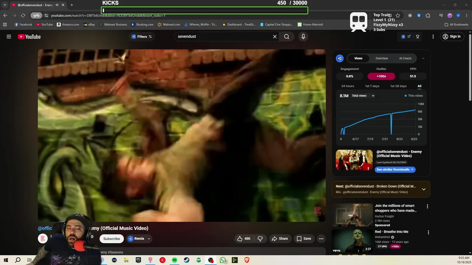Open the Total views dropdown
472x265 pixels.
point(363,96)
